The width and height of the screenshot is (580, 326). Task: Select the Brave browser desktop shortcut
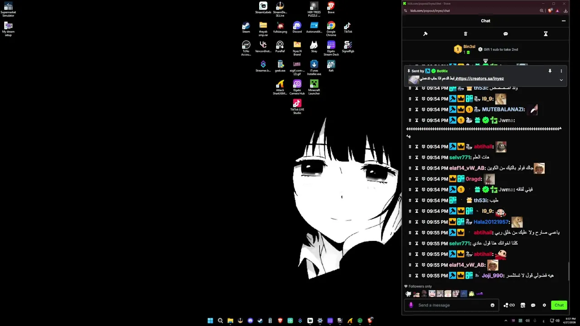point(331,8)
